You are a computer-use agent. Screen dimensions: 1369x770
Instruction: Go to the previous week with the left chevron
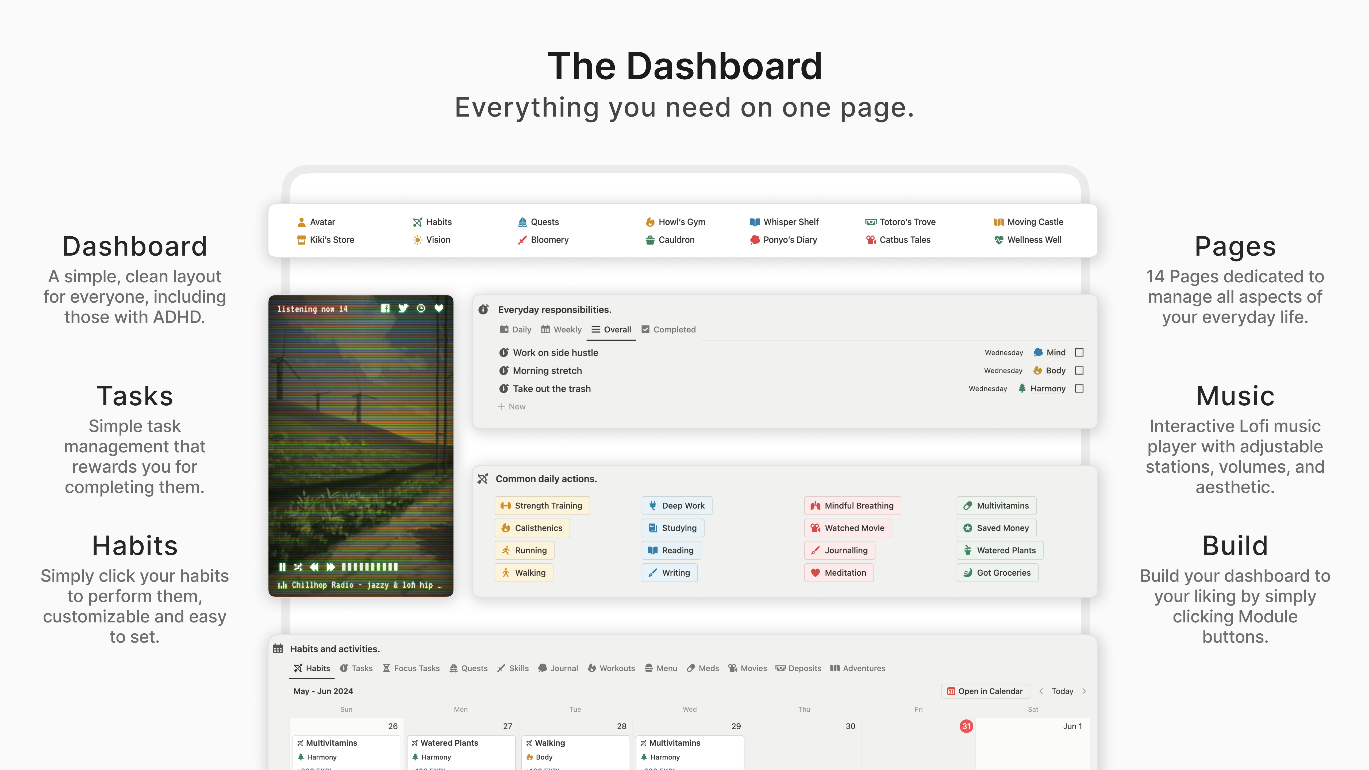[1041, 691]
